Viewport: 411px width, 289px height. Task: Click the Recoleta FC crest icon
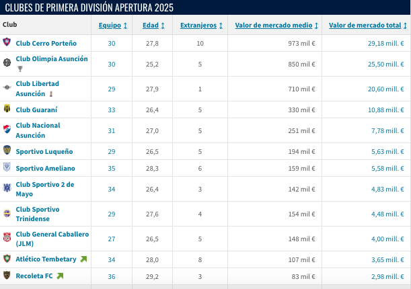point(7,275)
